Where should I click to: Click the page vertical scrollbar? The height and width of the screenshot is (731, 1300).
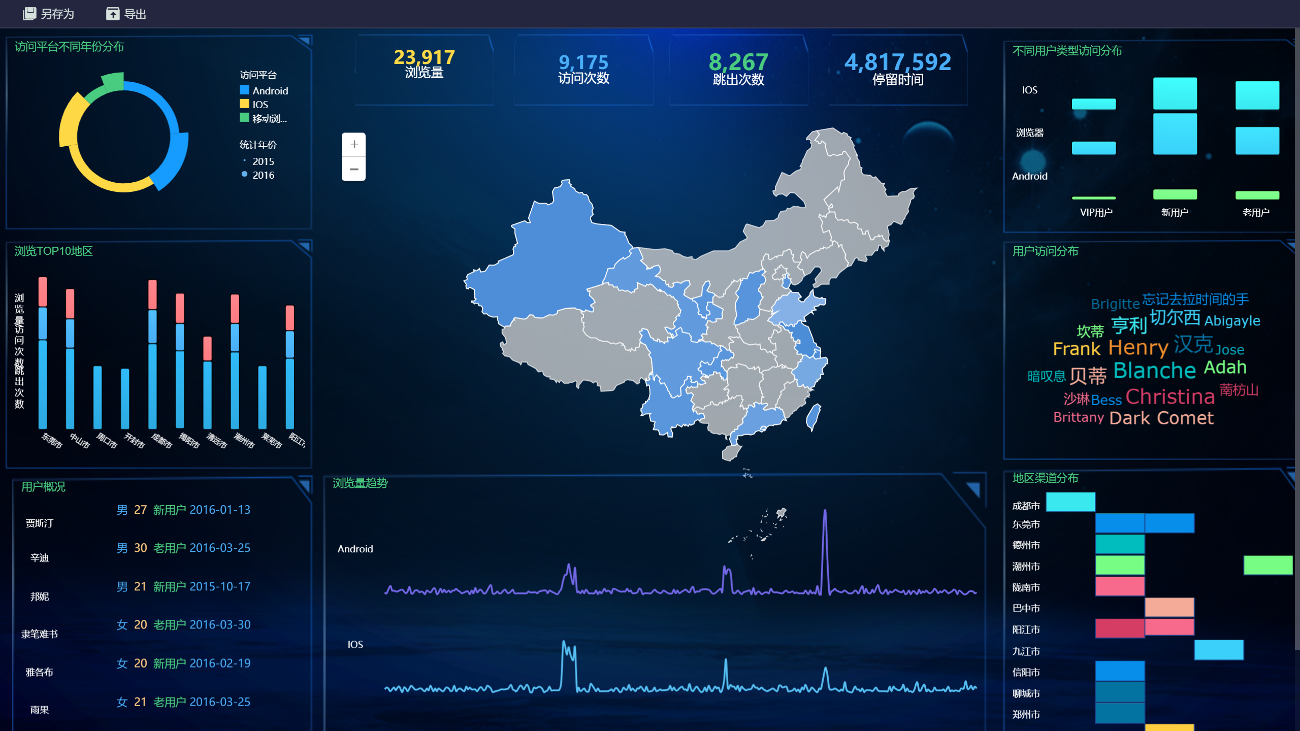(x=1296, y=339)
